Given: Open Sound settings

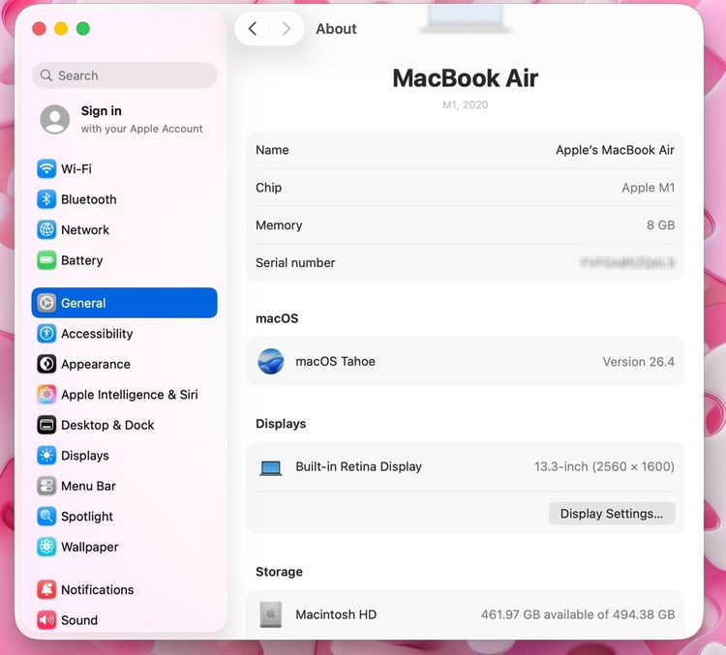Looking at the screenshot, I should coord(124,620).
